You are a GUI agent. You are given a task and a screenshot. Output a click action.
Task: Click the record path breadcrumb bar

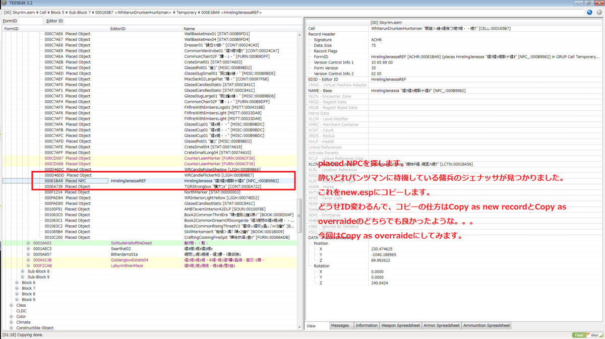click(292, 12)
